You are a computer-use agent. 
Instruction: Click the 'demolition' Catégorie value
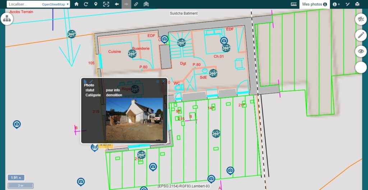tap(114, 95)
